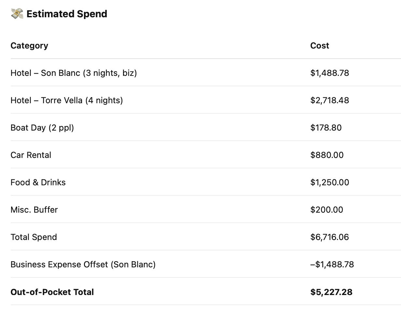
Task: Click the bold Out-of-Pocket Total $5,227.28 value
Action: tap(331, 292)
